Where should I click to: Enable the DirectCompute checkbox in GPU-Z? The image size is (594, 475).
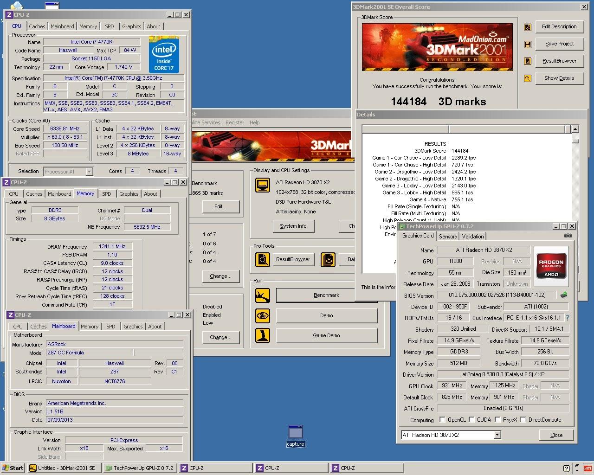[x=523, y=420]
